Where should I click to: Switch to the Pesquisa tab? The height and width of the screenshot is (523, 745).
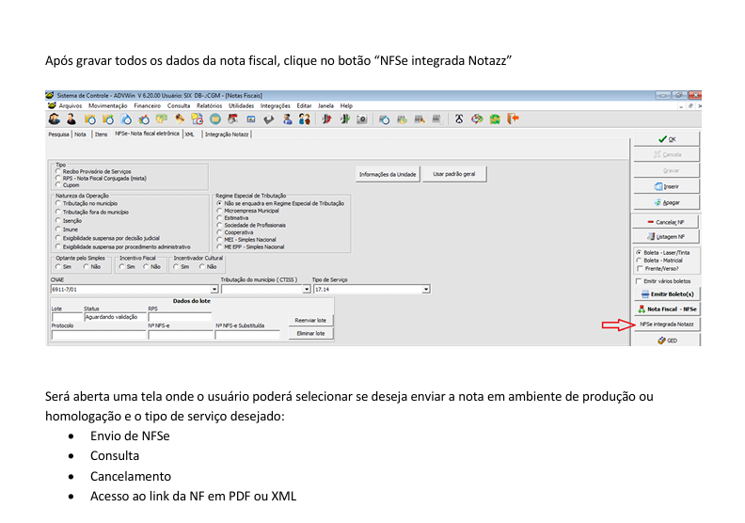coord(58,135)
